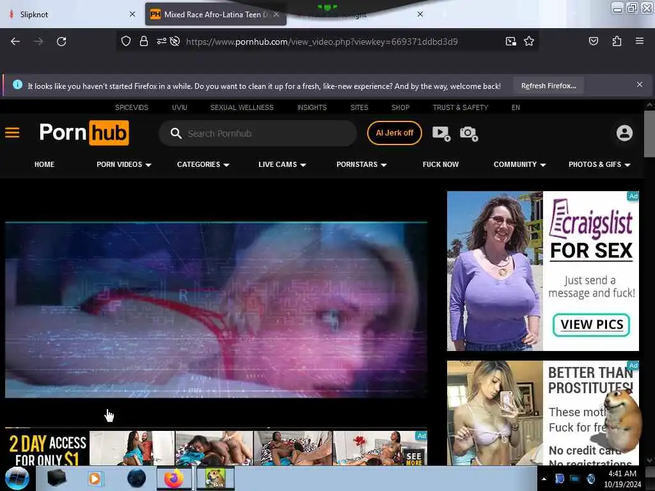Click the SEE MORE label on banner ad
This screenshot has height=491, width=655.
pos(414,458)
